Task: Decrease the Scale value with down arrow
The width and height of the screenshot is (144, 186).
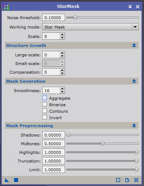Action: tap(62, 38)
